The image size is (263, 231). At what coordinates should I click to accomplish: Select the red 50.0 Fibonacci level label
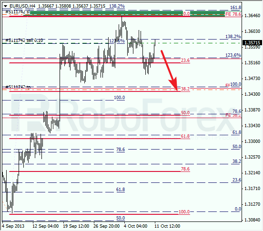[x=185, y=113]
